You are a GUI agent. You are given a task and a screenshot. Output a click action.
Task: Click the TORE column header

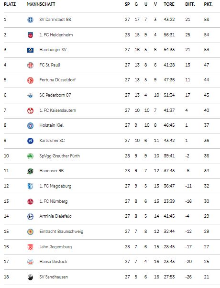click(169, 4)
